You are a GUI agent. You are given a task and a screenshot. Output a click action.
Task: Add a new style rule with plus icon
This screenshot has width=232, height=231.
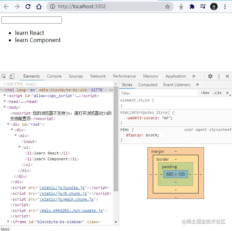point(228,93)
